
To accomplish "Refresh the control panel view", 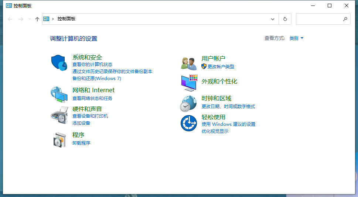I will click(285, 19).
